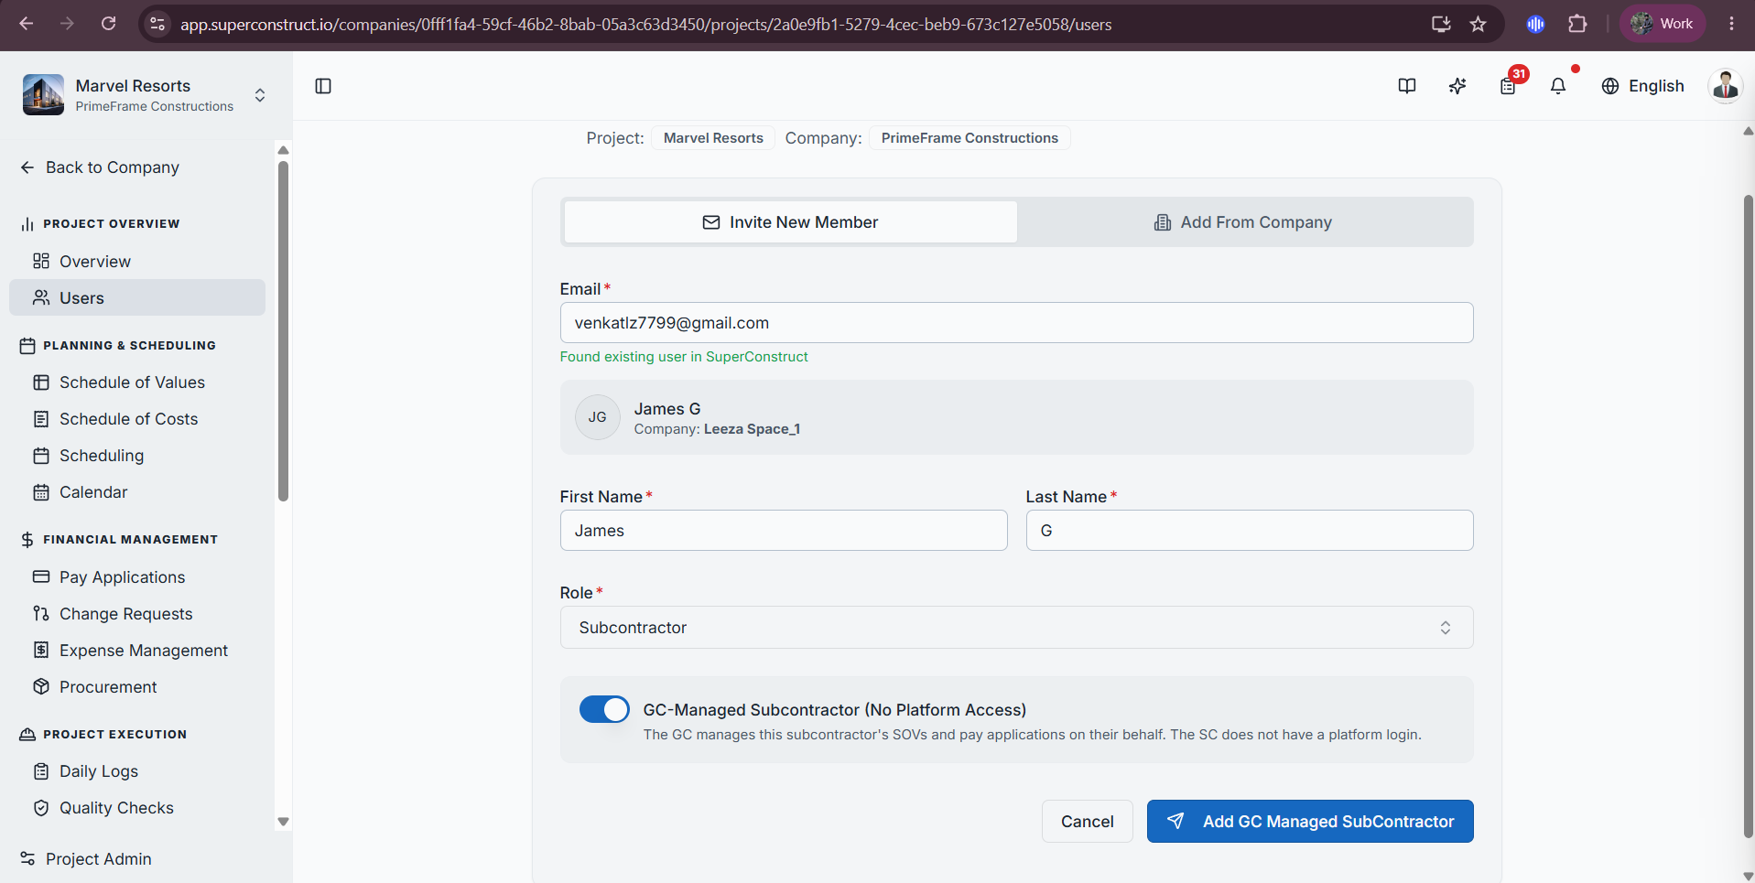Click the Project Overview section header
The height and width of the screenshot is (883, 1755).
coord(111,224)
